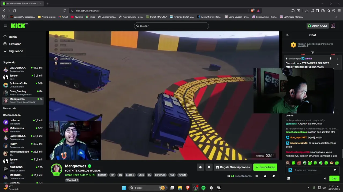
Task: Open LaParce Minecraft recommended channel
Action: [23, 122]
